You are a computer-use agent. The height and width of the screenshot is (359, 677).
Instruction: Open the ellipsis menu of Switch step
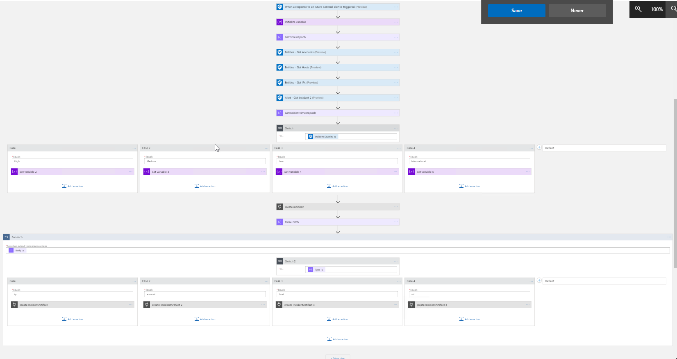396,128
